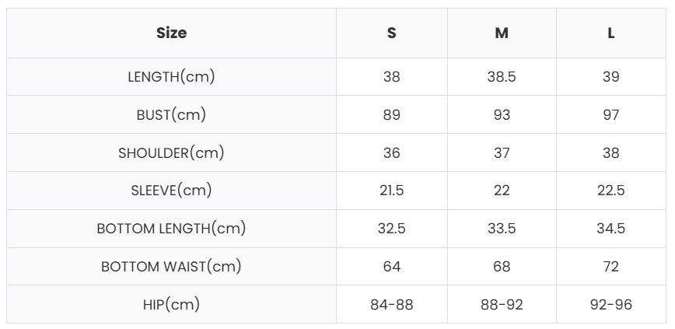The width and height of the screenshot is (675, 329).
Task: Click the Size column header
Action: click(x=171, y=33)
